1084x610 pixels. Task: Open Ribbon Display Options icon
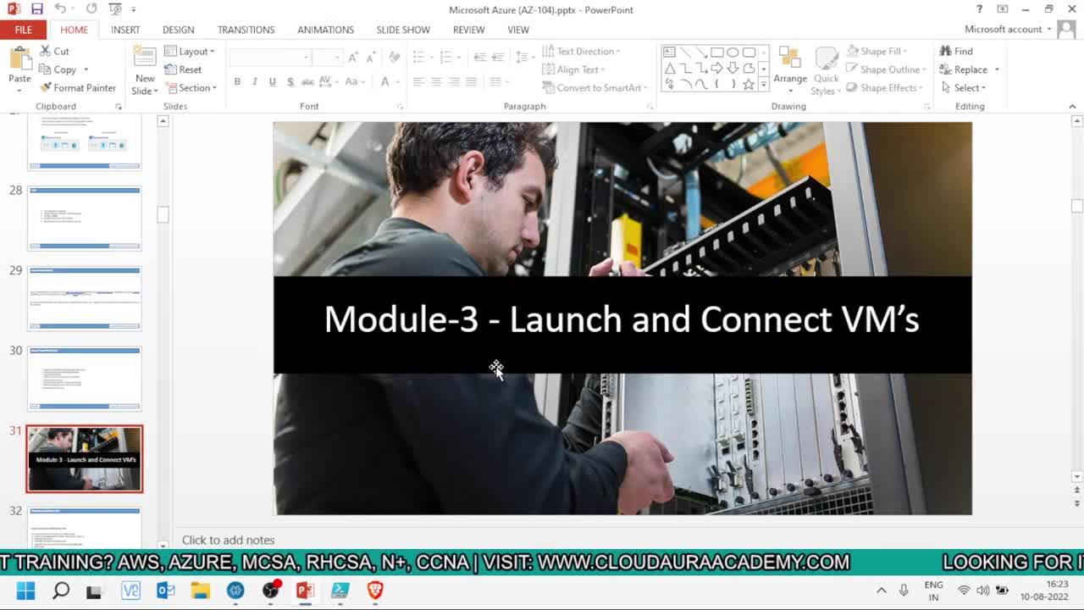point(1003,9)
